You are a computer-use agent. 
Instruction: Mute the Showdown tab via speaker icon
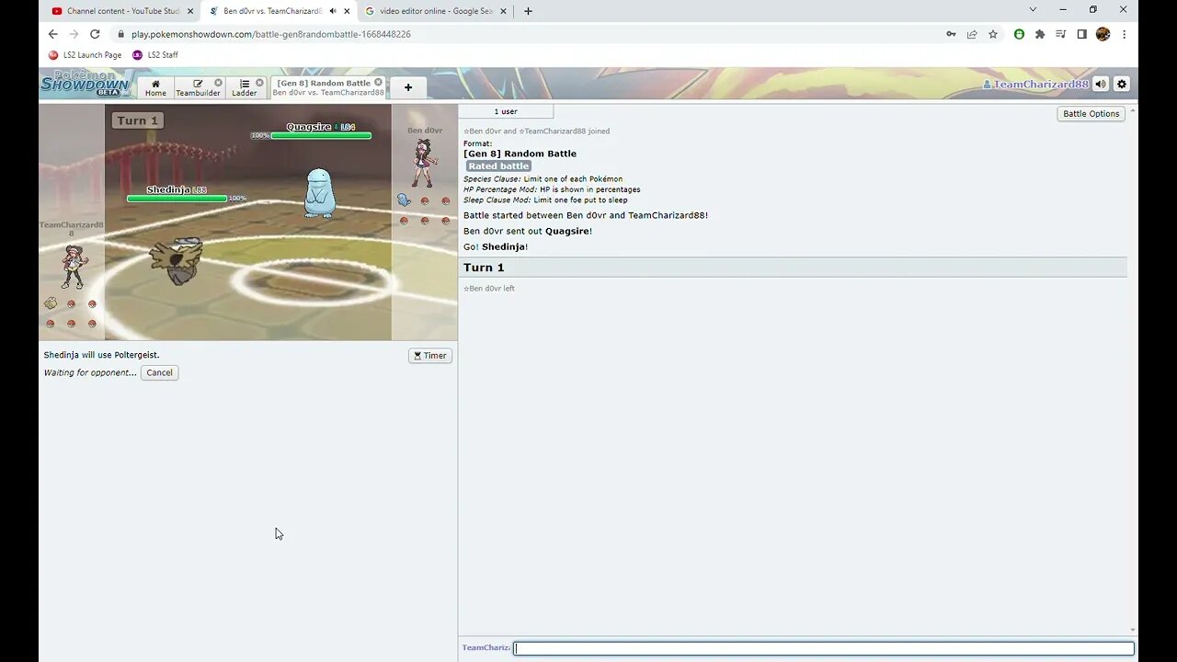tap(333, 11)
